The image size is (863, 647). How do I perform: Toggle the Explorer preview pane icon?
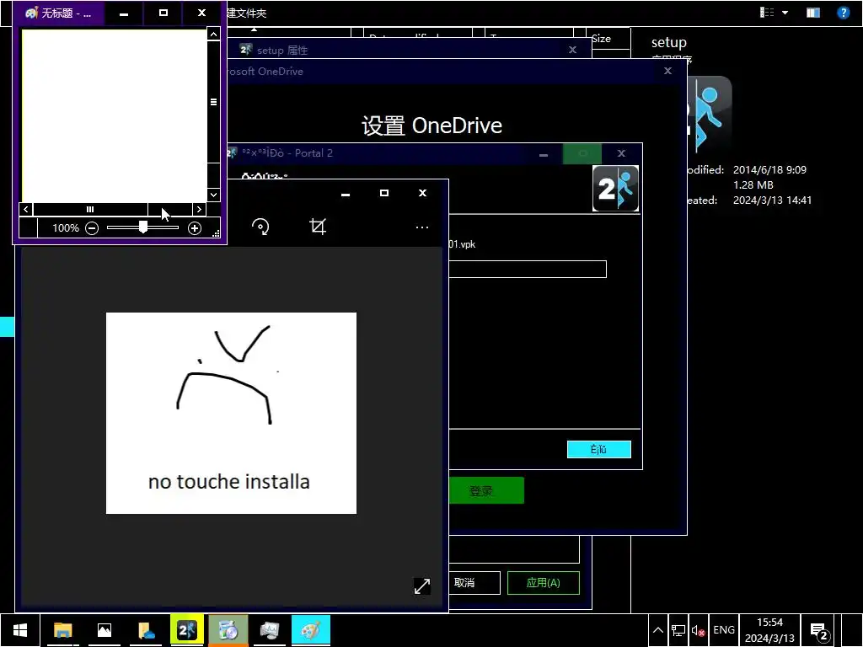(813, 13)
